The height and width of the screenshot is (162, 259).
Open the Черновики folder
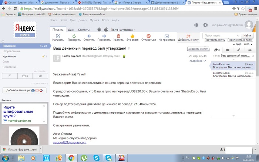[9, 67]
